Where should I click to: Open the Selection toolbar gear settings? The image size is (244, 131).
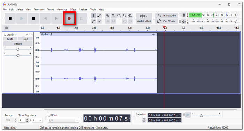point(144,120)
